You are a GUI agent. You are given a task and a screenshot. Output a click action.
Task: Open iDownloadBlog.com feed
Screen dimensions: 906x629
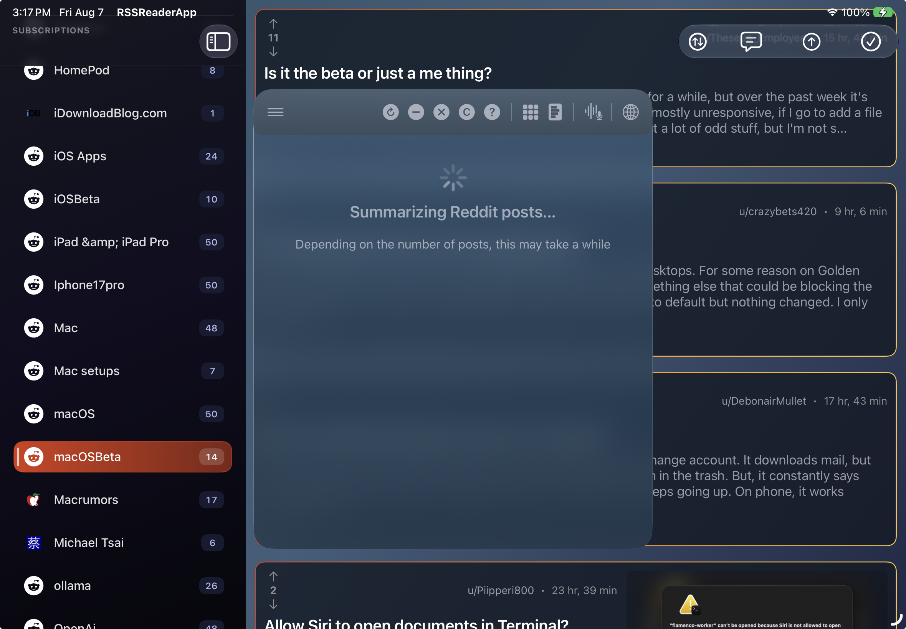click(x=123, y=113)
